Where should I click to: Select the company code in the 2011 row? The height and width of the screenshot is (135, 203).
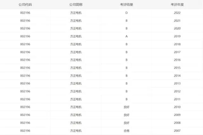25,99
